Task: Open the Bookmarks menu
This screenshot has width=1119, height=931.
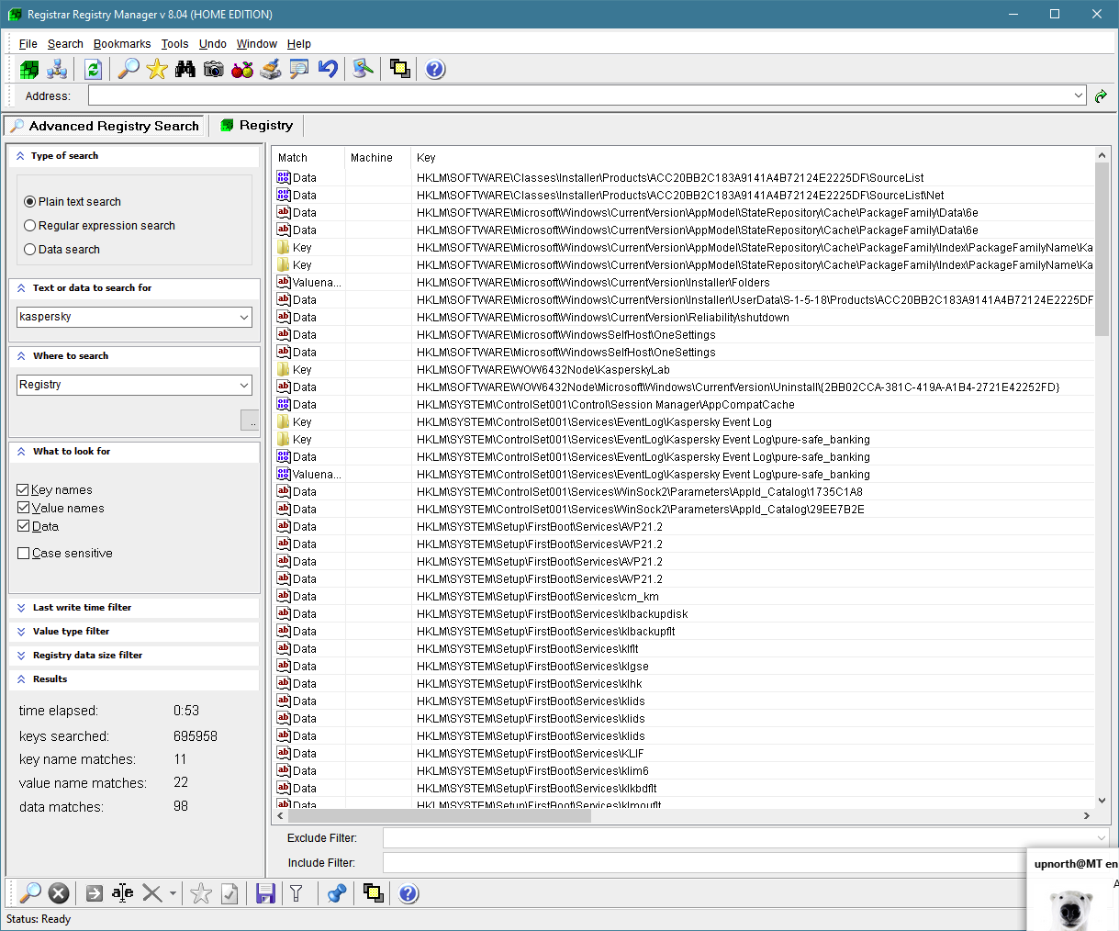Action: click(x=122, y=44)
